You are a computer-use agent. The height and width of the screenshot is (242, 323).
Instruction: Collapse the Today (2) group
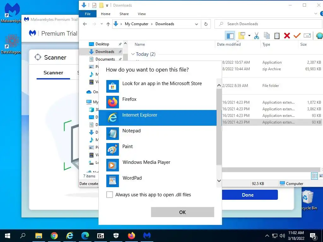click(x=133, y=54)
